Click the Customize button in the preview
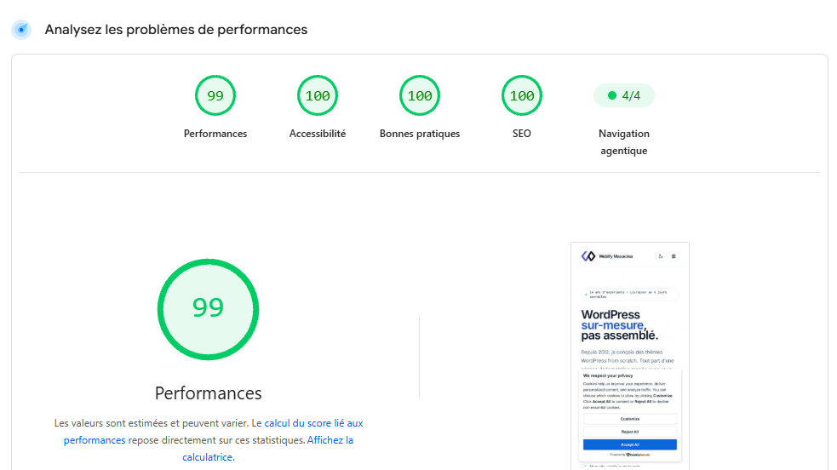Viewport: 837px width, 470px height. pos(630,419)
